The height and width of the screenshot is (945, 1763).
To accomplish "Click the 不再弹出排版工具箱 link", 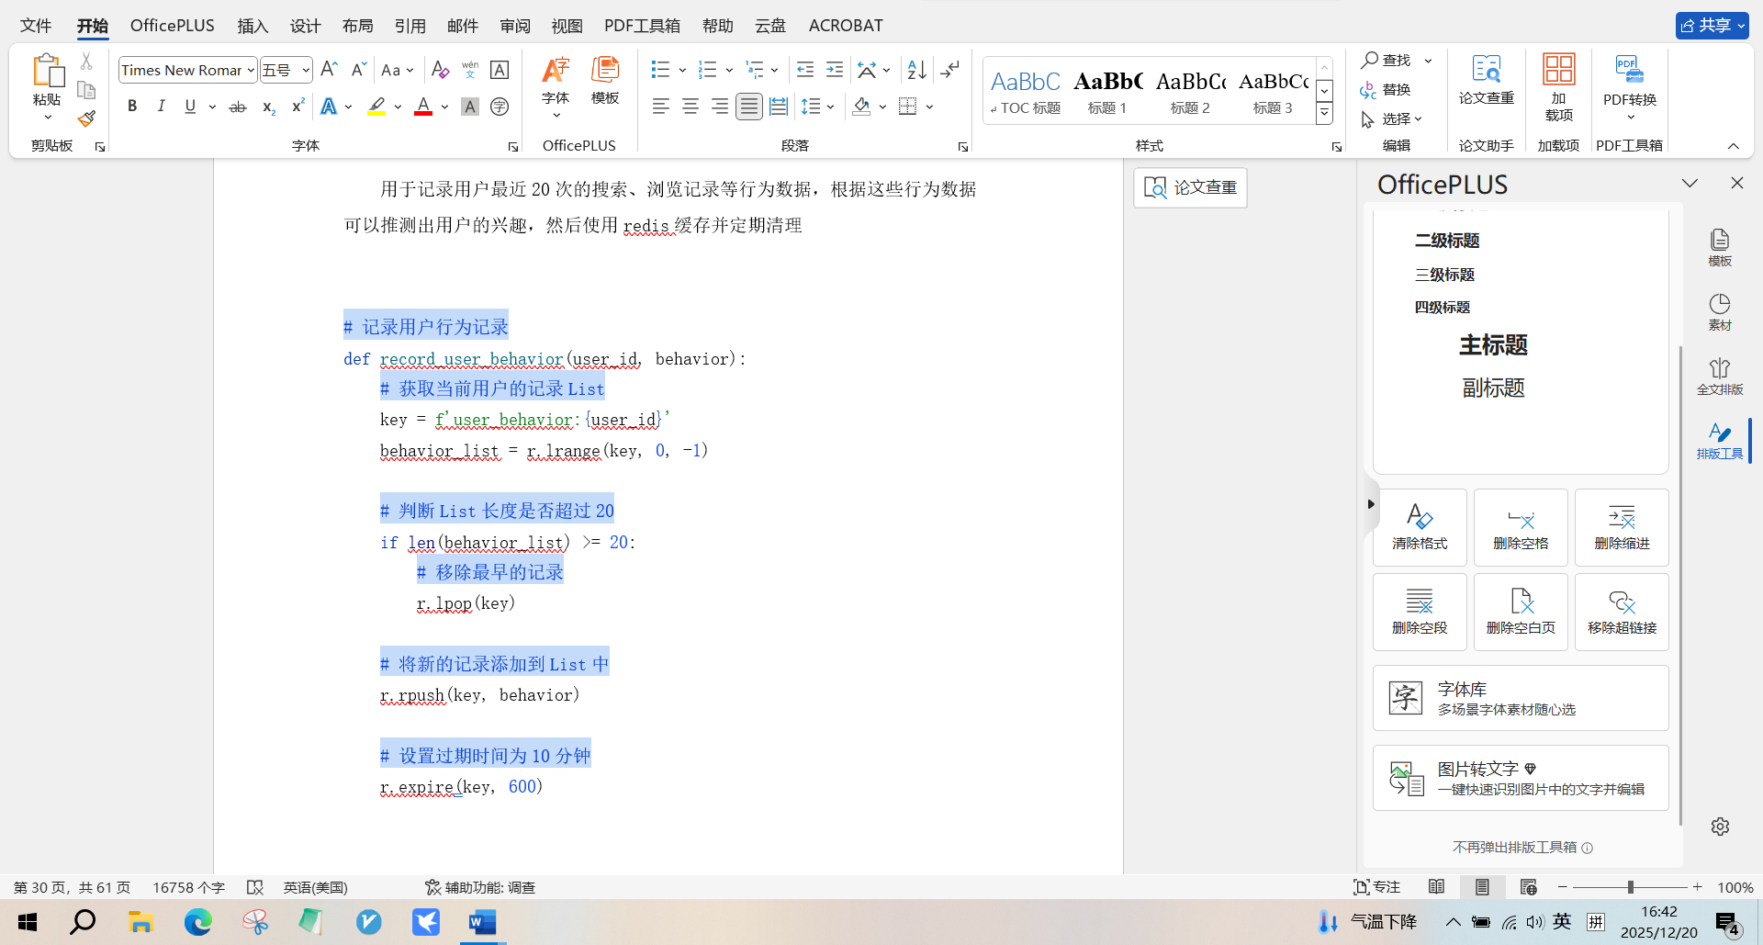I will pyautogui.click(x=1514, y=847).
